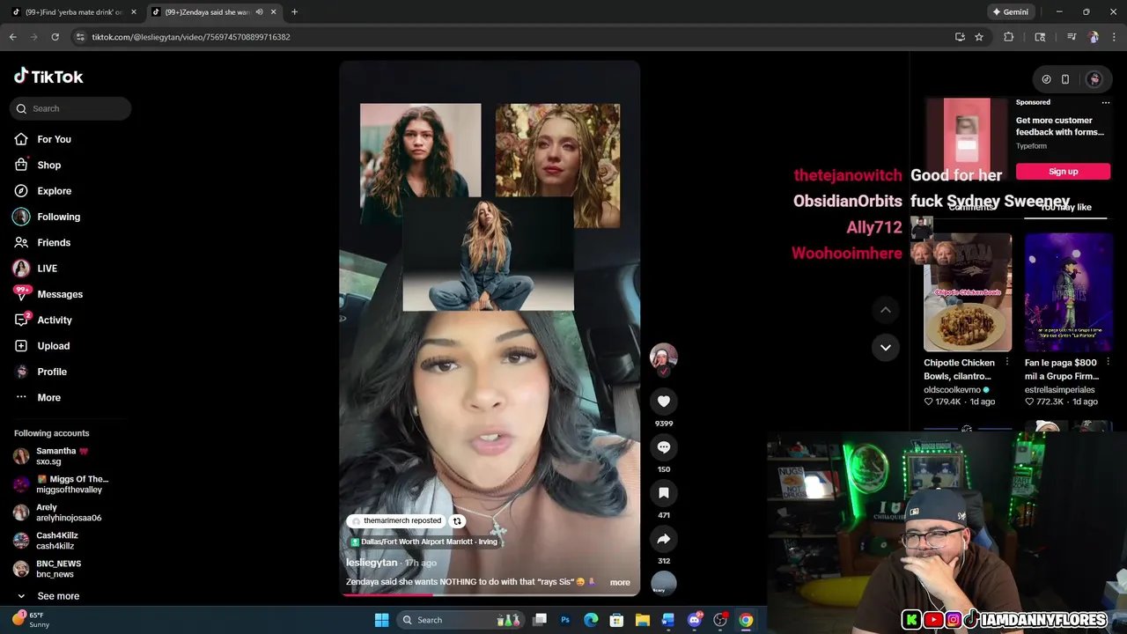Click Sign up on Typeform ad
Image resolution: width=1127 pixels, height=634 pixels.
[x=1063, y=172]
